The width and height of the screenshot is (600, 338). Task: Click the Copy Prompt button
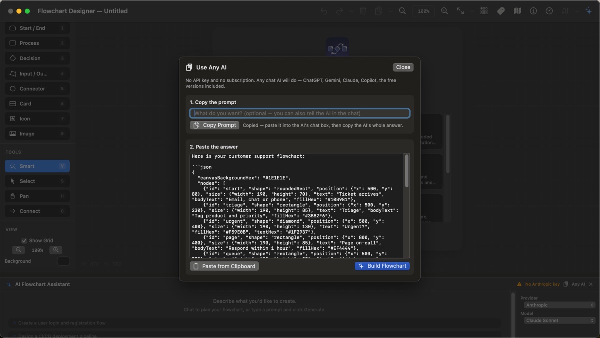215,125
